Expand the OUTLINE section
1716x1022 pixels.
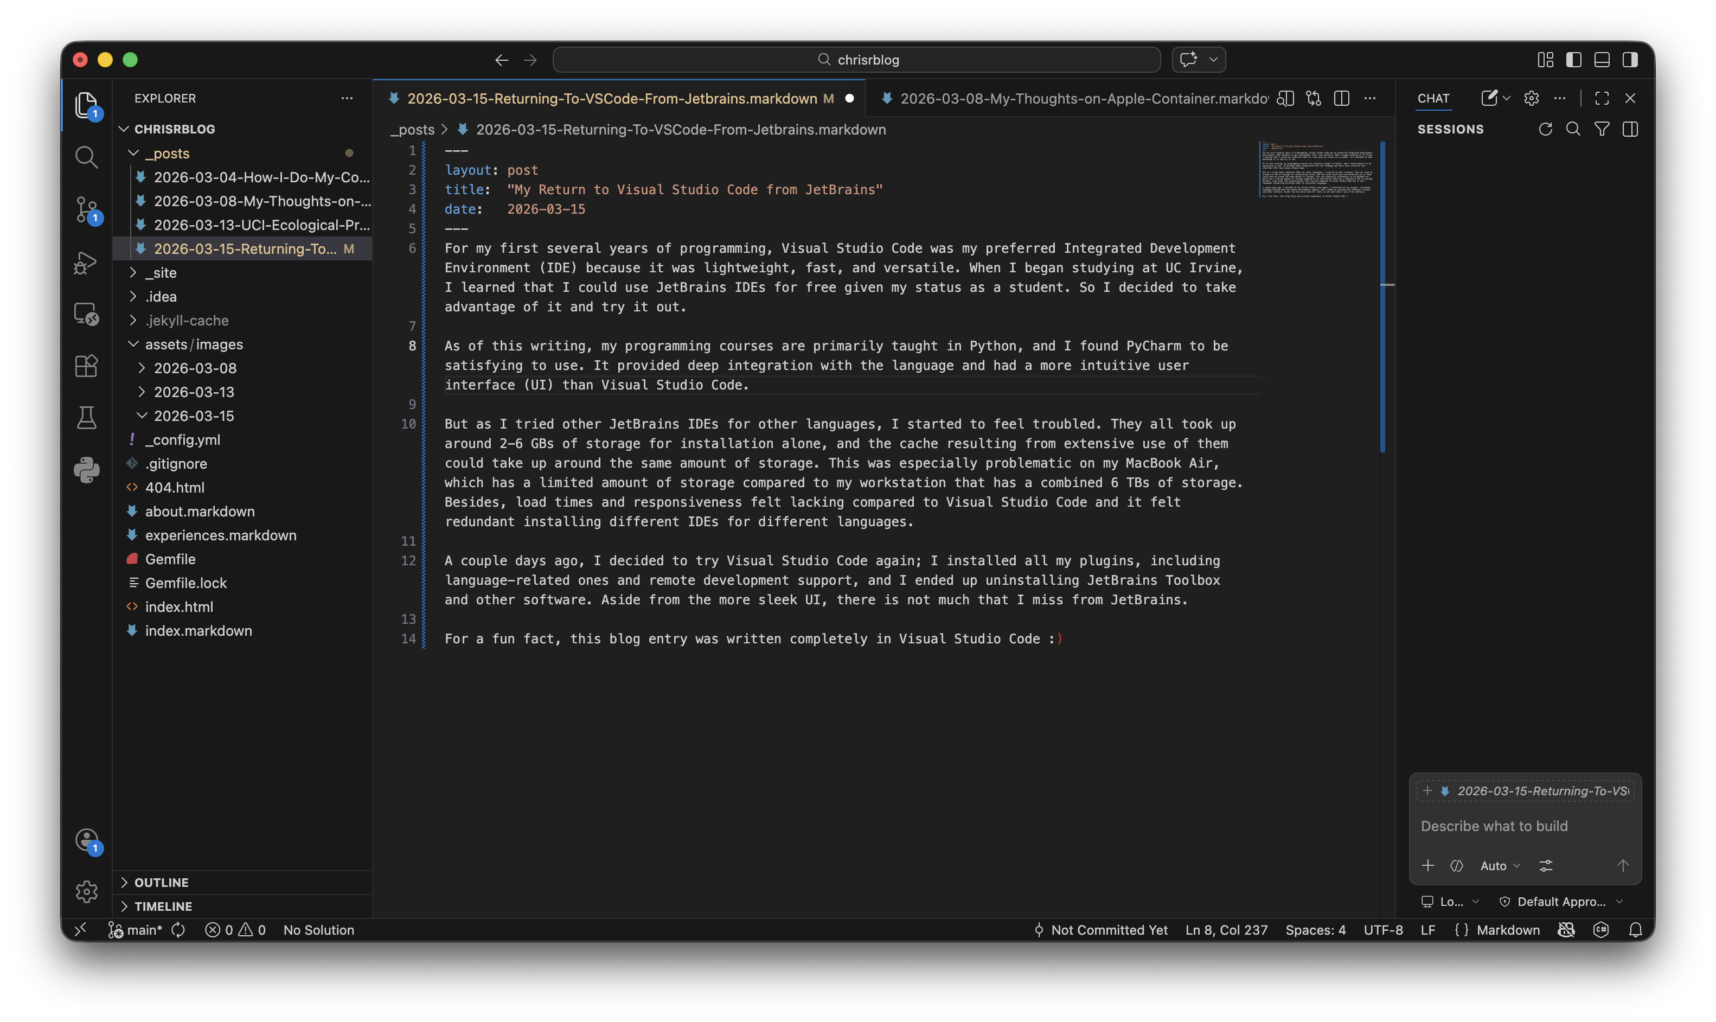tap(161, 882)
